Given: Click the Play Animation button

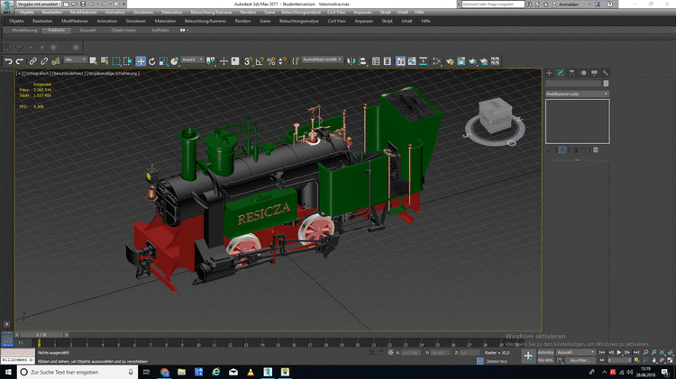Looking at the screenshot, I should click(619, 352).
